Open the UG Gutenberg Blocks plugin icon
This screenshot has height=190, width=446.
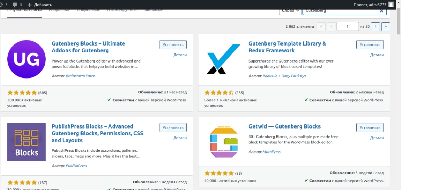click(26, 59)
